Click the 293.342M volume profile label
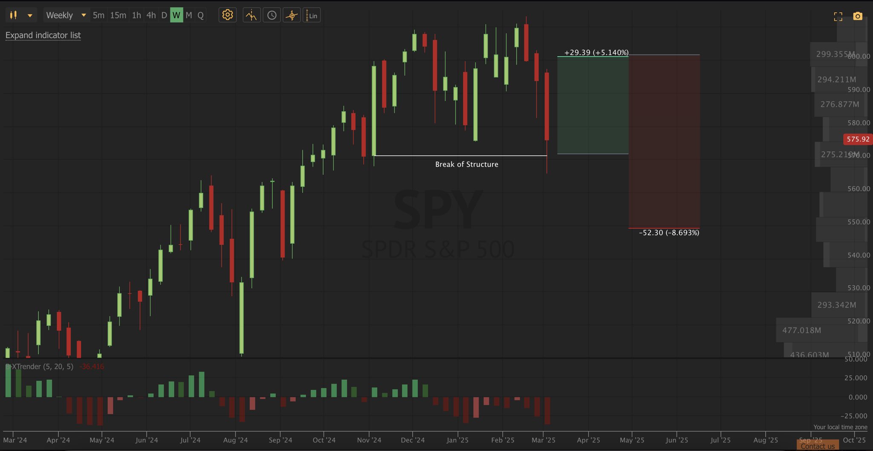Viewport: 873px width, 451px height. click(836, 305)
